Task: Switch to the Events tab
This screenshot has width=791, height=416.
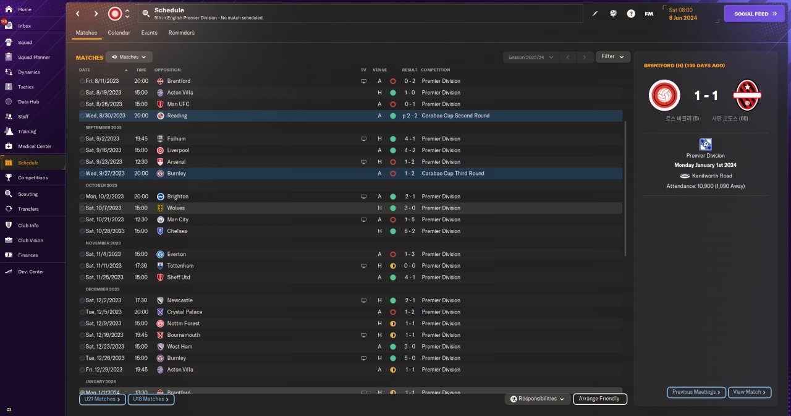Action: (x=149, y=33)
